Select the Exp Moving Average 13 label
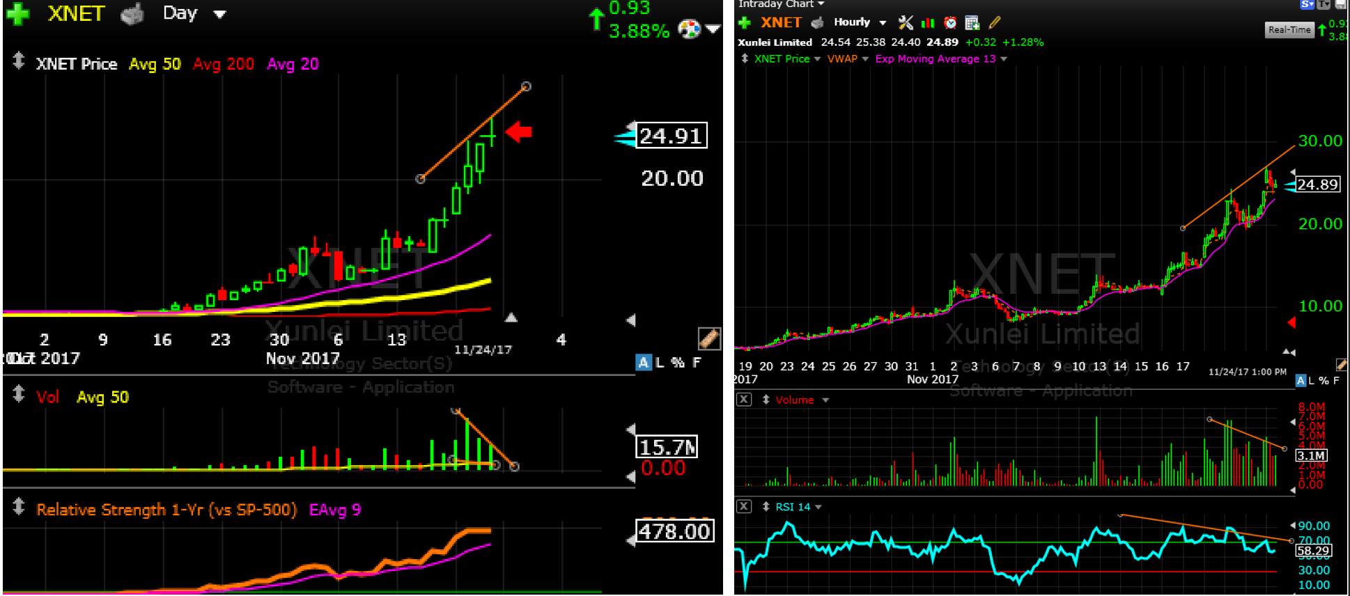The width and height of the screenshot is (1350, 596). click(936, 58)
